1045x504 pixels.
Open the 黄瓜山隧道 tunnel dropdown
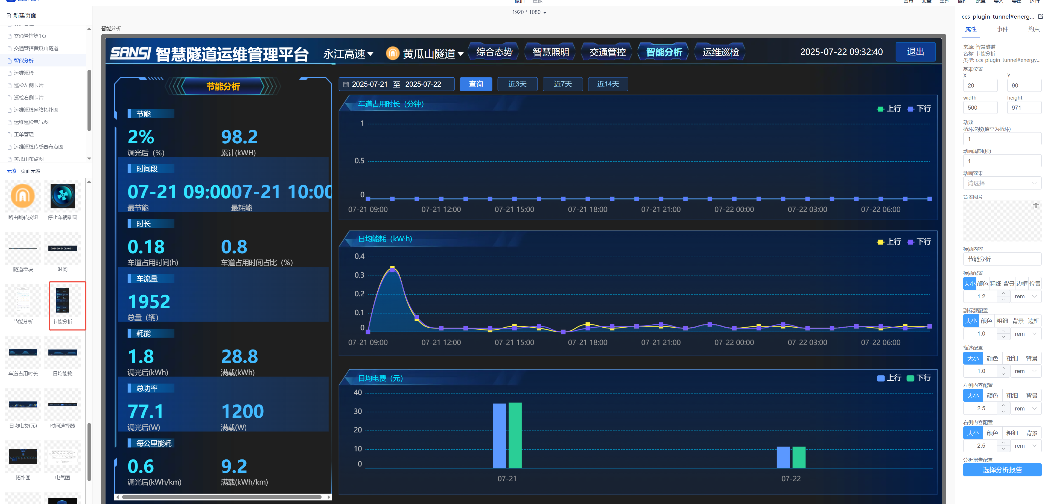[433, 54]
